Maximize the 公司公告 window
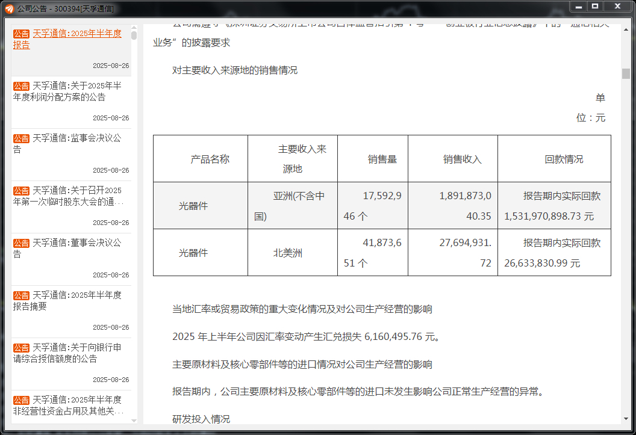The height and width of the screenshot is (435, 636). tap(595, 6)
